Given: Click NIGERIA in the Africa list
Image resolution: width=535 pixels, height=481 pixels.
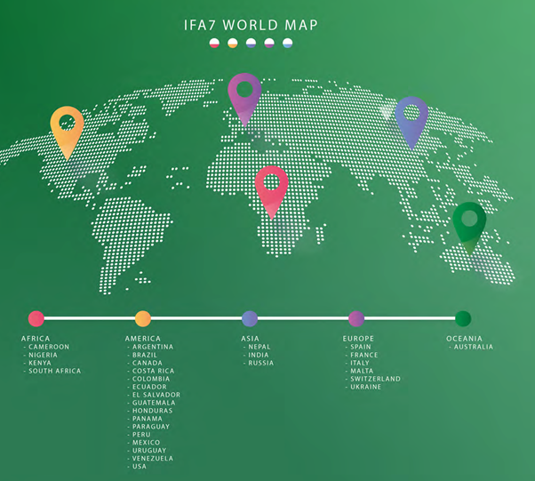Looking at the screenshot, I should 43,355.
